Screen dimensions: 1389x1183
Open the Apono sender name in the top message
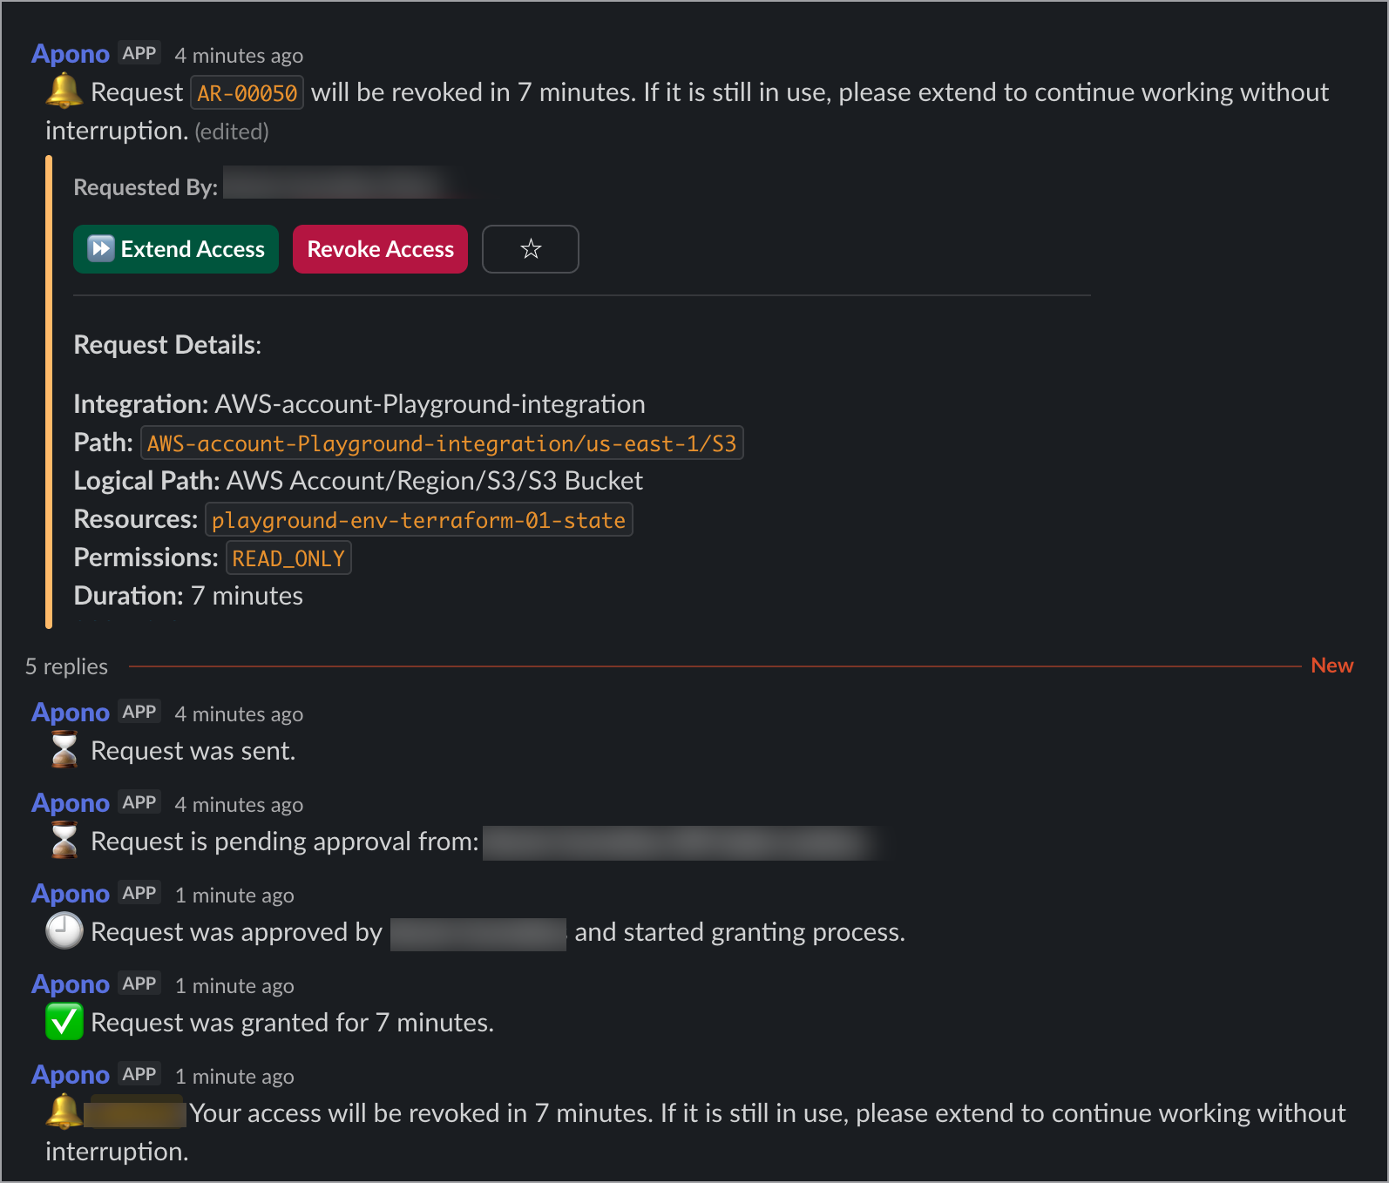tap(71, 54)
